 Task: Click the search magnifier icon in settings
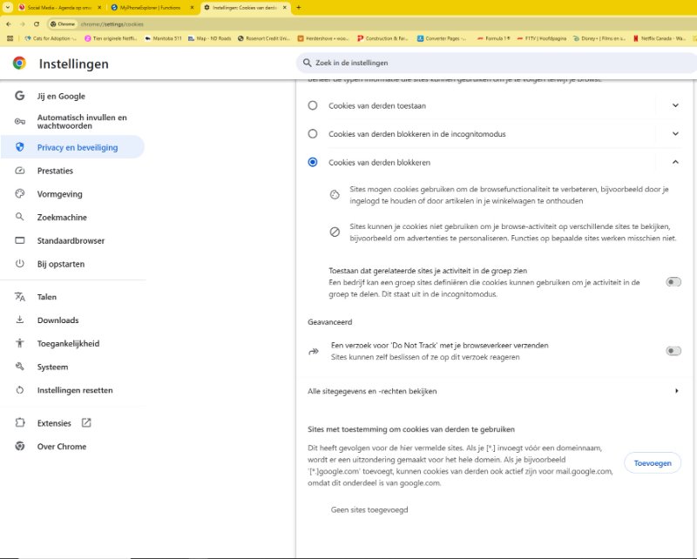pyautogui.click(x=307, y=63)
